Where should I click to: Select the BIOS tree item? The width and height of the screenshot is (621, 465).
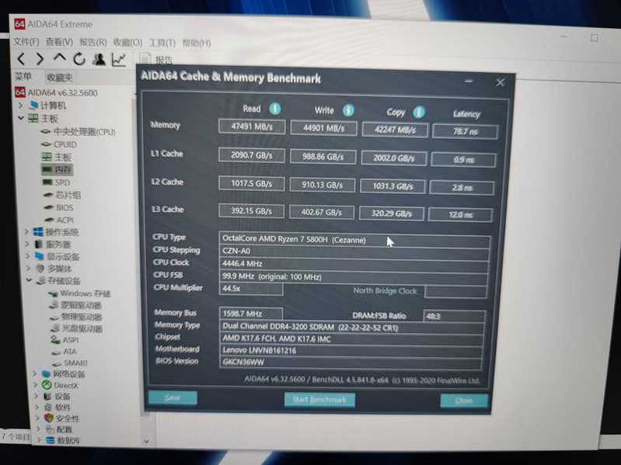click(65, 207)
